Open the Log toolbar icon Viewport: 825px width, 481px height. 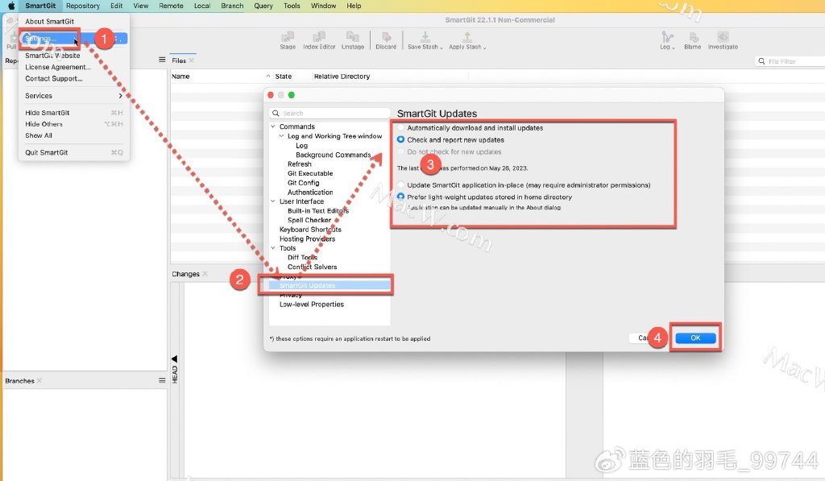(x=667, y=37)
